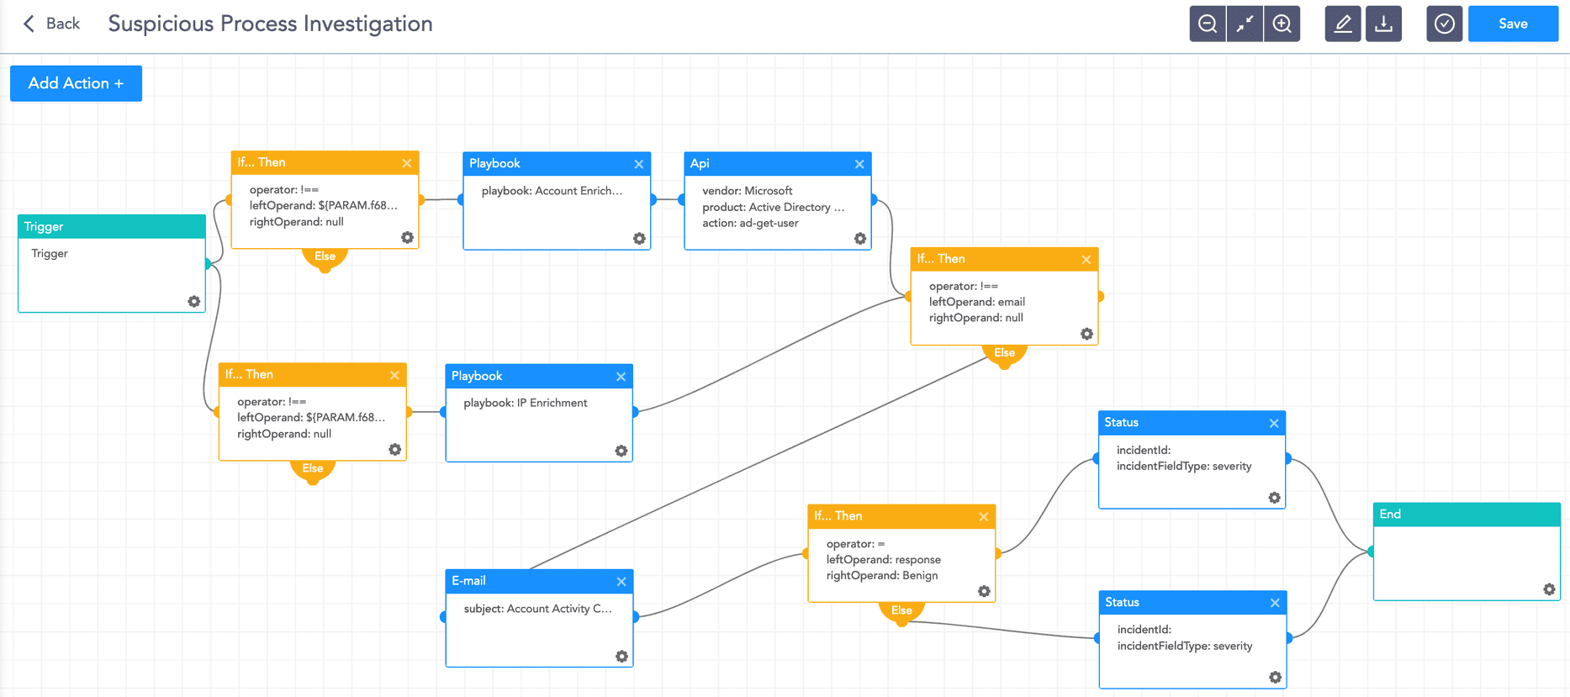Click the checkmark validate icon

1444,24
